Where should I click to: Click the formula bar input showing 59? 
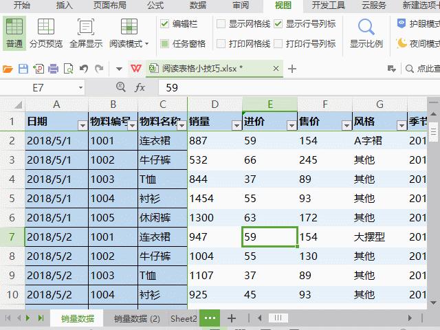(299, 87)
